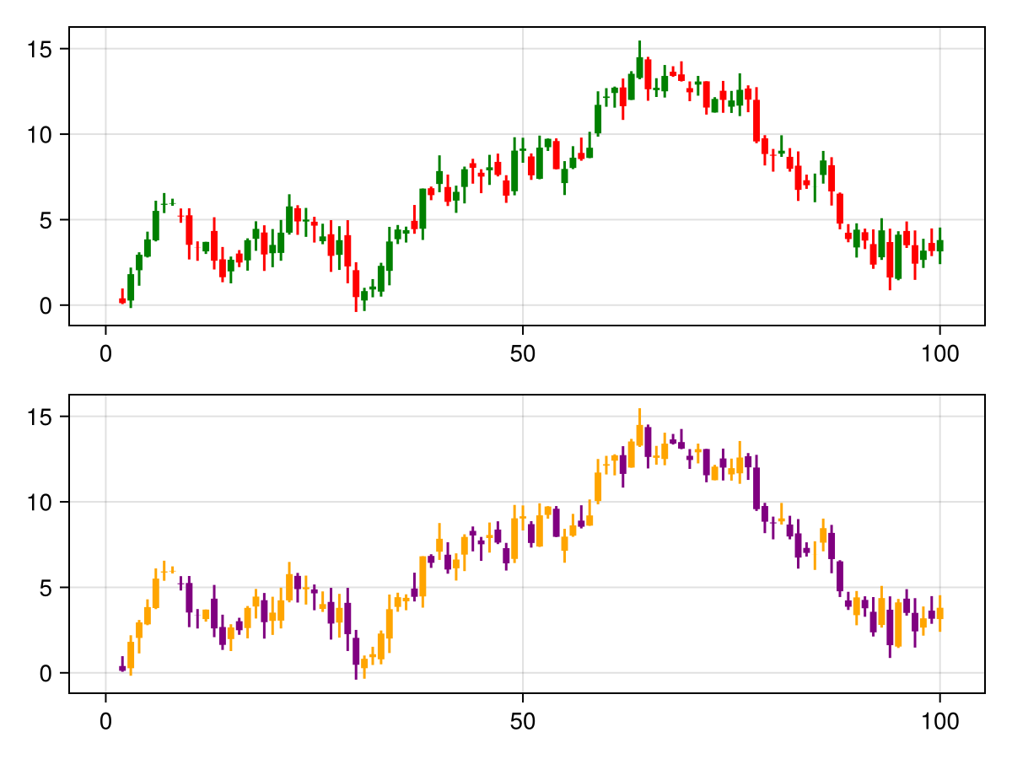Select the first red candlestick at top chart's left
The image size is (1012, 759).
pos(122,299)
